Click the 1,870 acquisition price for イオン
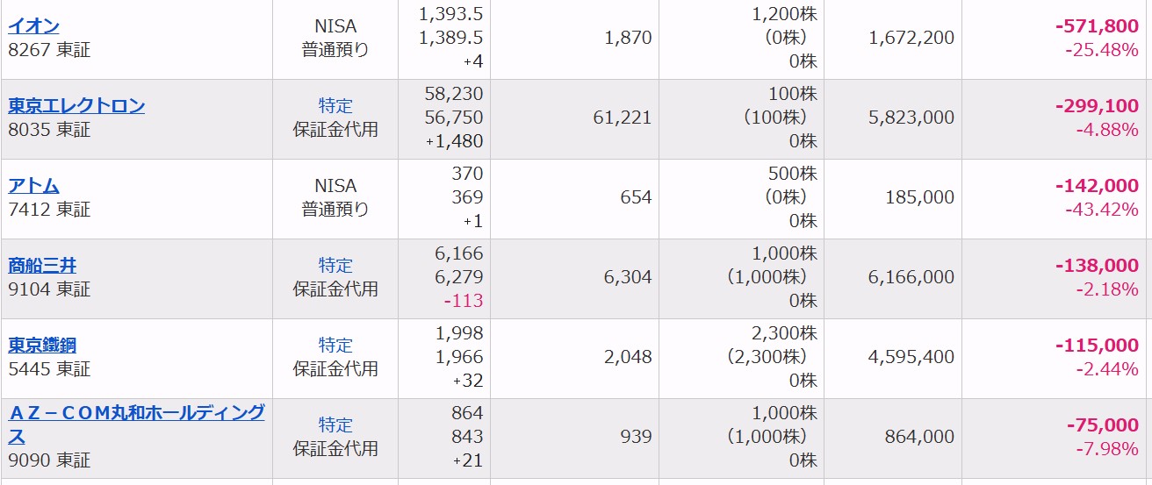 pos(629,38)
